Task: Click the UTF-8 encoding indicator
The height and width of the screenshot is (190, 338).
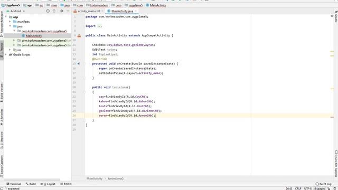Action: point(308,188)
